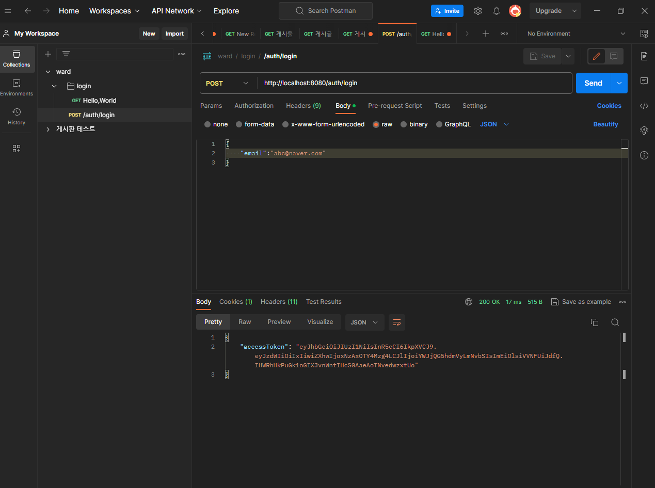The width and height of the screenshot is (655, 488).
Task: Change response format JSON dropdown
Action: coord(364,322)
